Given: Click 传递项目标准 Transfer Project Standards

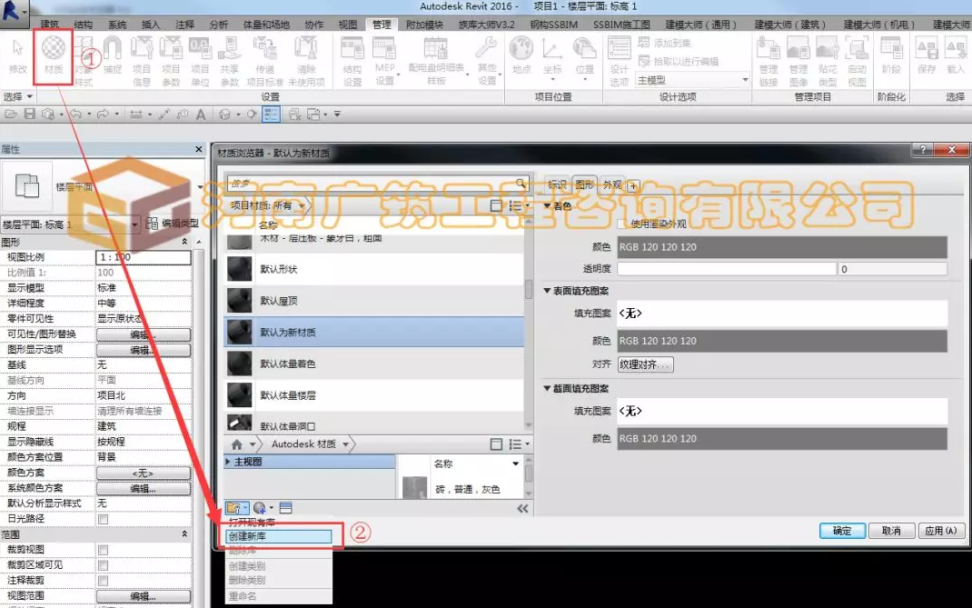Looking at the screenshot, I should click(264, 61).
